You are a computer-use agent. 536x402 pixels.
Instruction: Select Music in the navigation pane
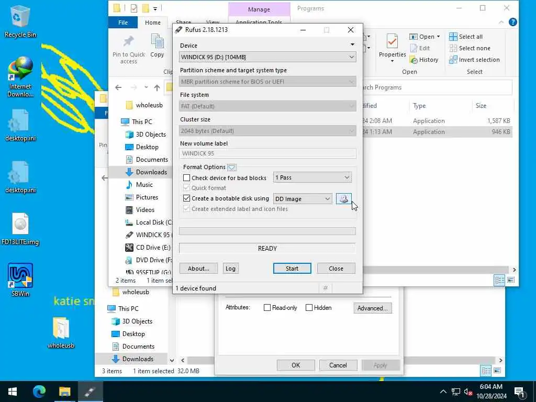tap(139, 185)
